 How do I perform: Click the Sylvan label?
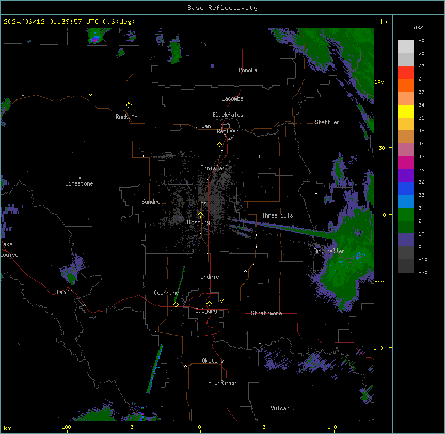pyautogui.click(x=201, y=126)
